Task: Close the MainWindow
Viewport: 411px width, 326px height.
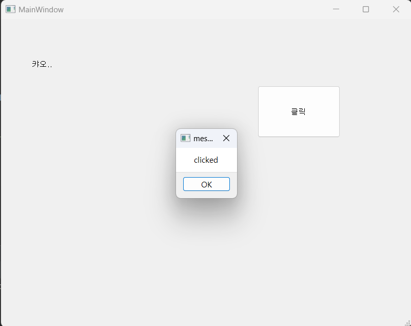Action: pos(396,9)
